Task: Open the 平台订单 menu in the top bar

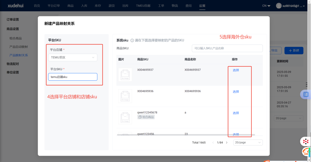Action: pos(54,6)
